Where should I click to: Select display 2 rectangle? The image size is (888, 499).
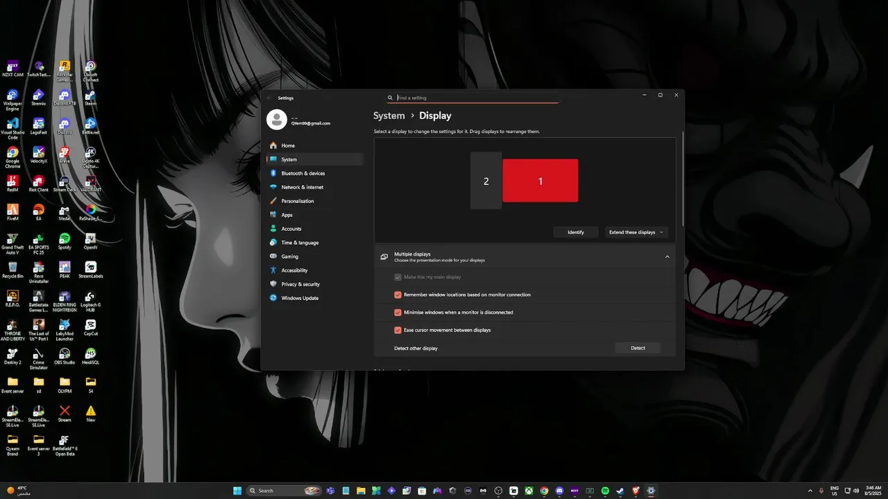click(486, 181)
